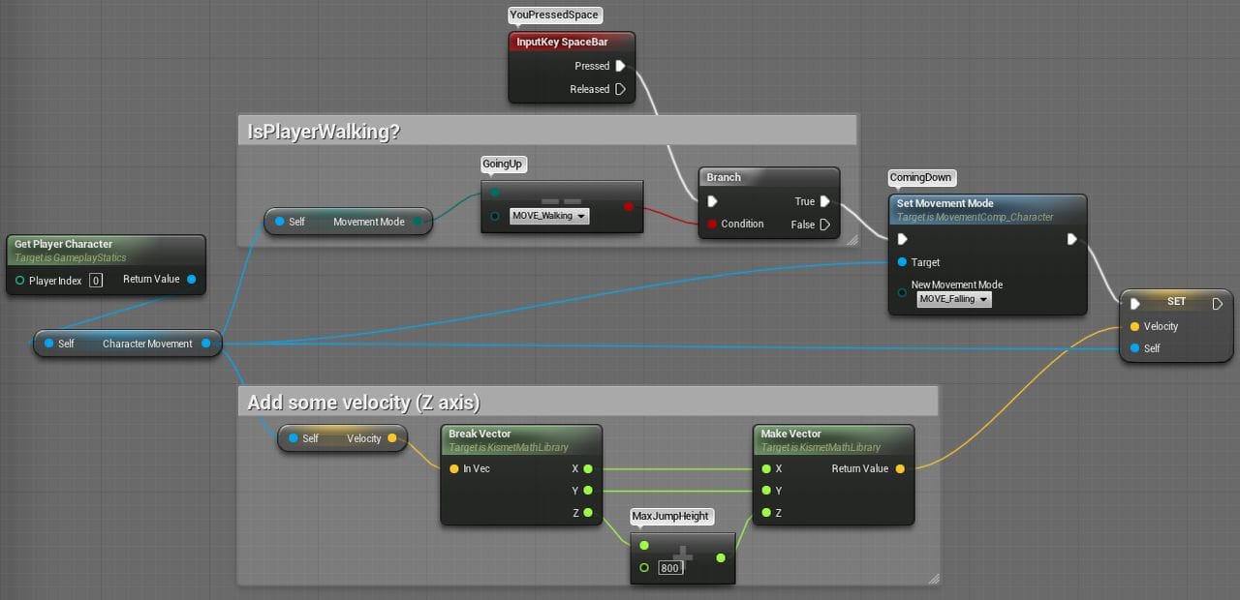Viewport: 1240px width, 600px height.
Task: Click the Target pin on Set Movement Mode
Action: [903, 262]
